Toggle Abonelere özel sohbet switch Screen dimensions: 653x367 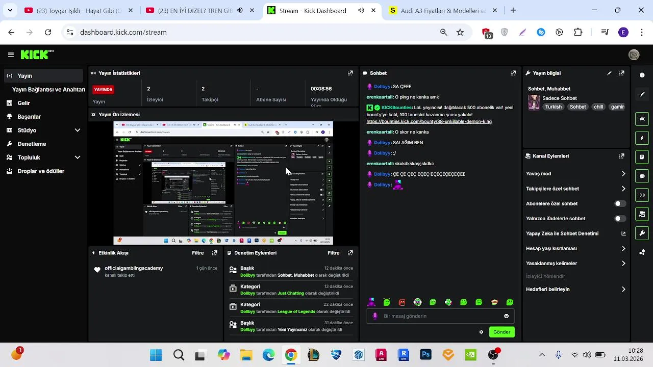tap(620, 203)
